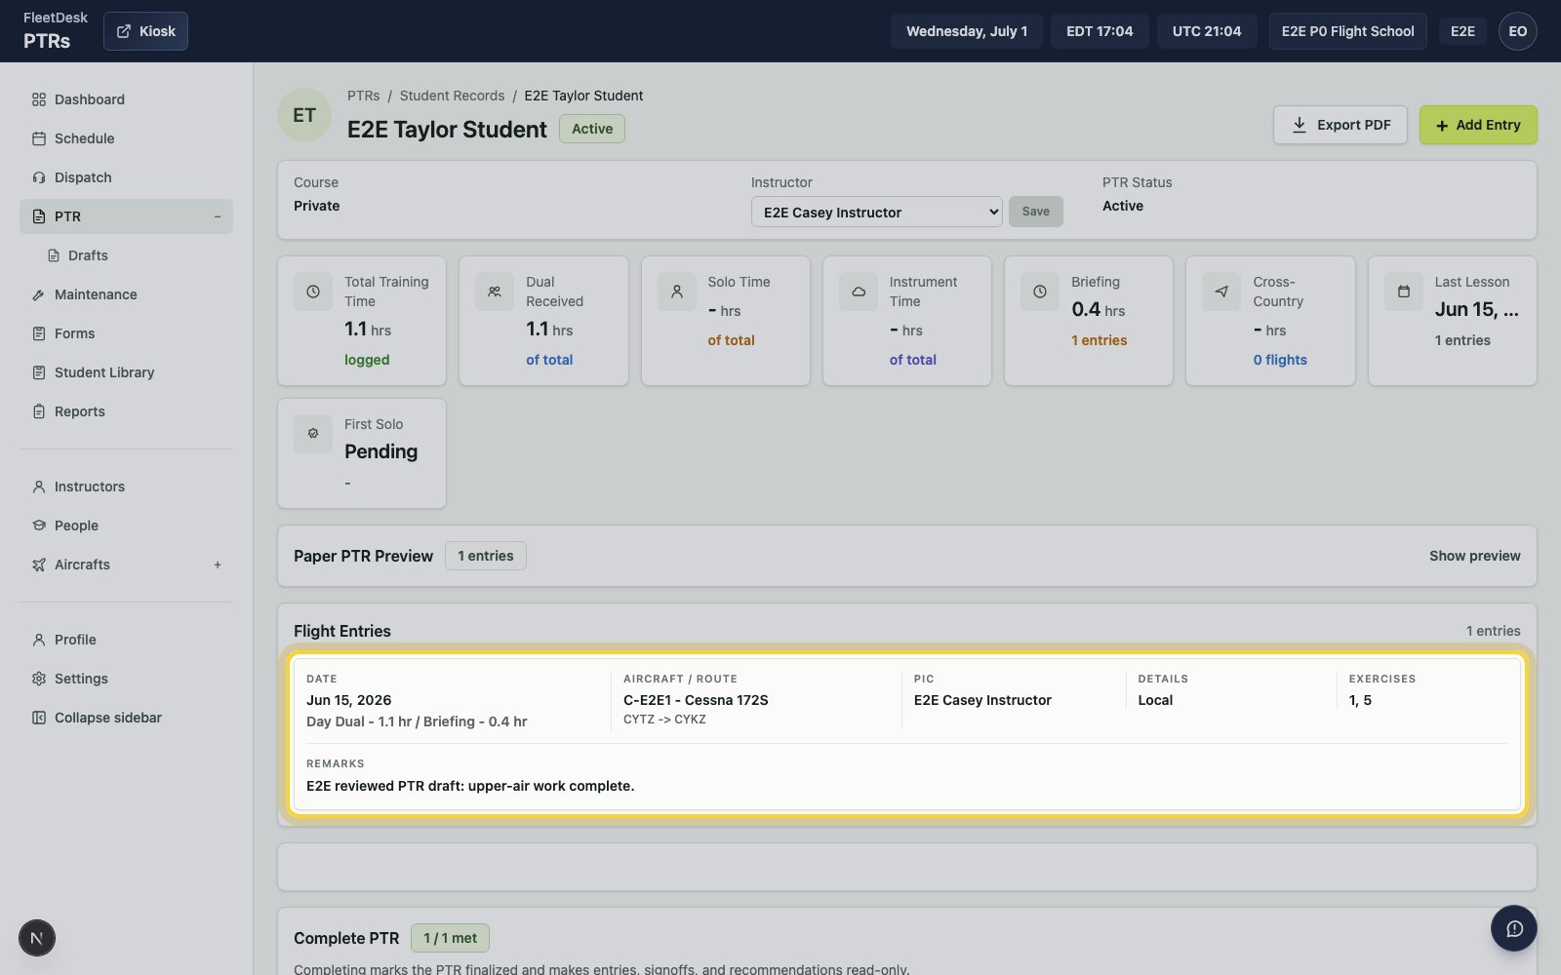Click the date Jun 15, 2026
Image resolution: width=1561 pixels, height=975 pixels.
point(348,700)
